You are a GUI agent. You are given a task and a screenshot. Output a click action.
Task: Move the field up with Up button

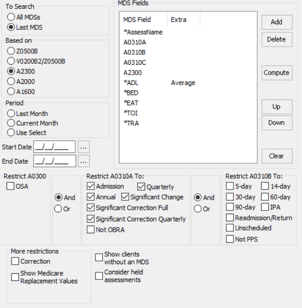276,107
